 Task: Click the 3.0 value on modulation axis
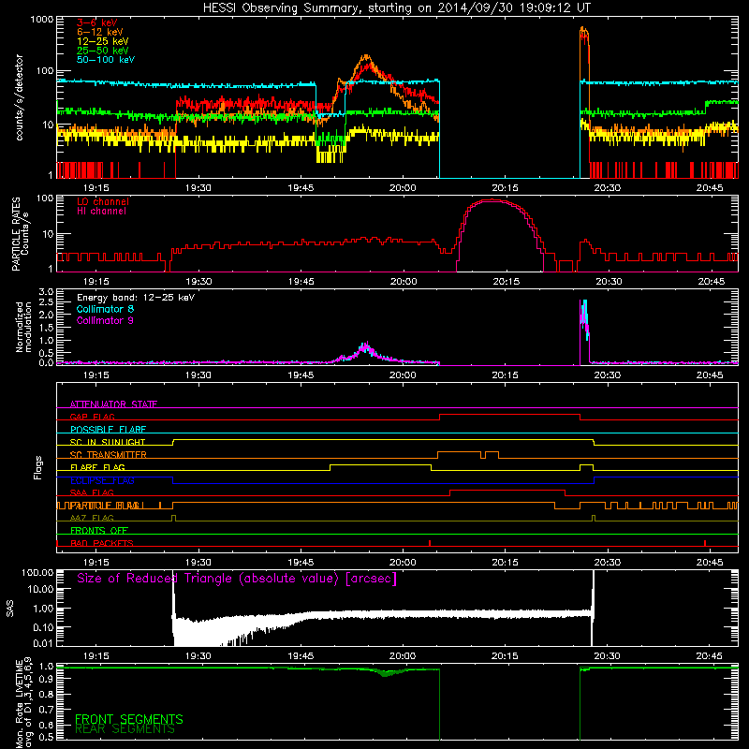(46, 292)
